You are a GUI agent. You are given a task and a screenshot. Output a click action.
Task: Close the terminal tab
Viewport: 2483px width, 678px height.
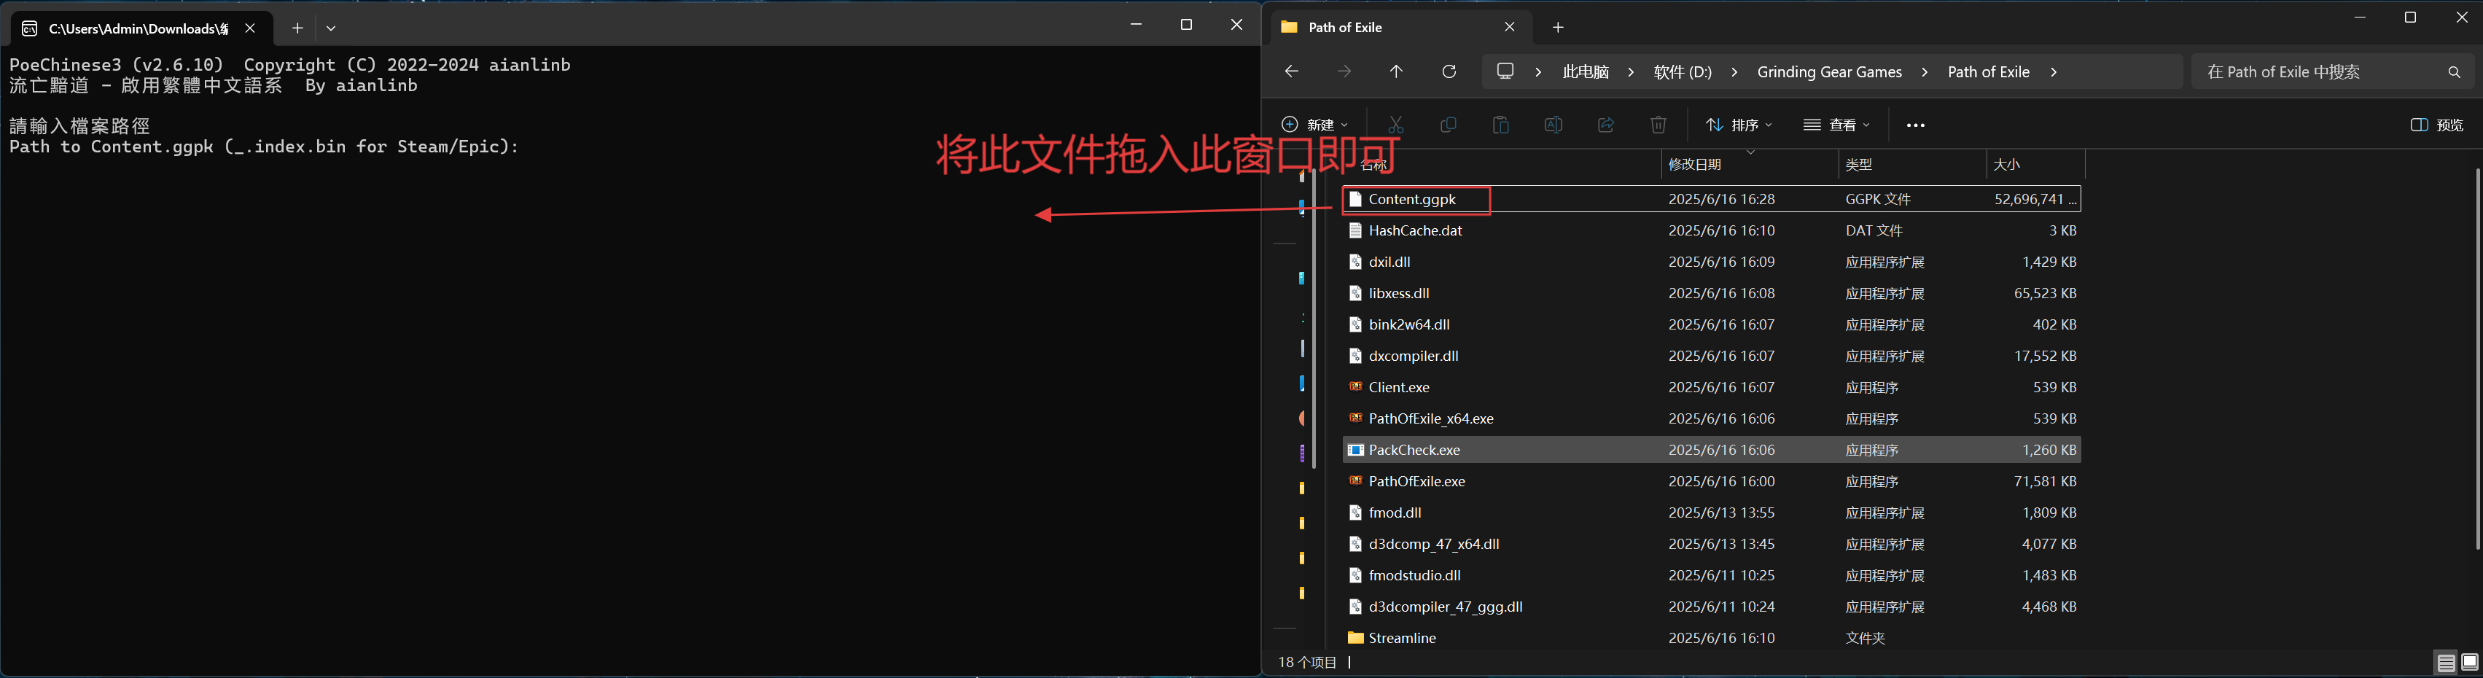point(249,28)
